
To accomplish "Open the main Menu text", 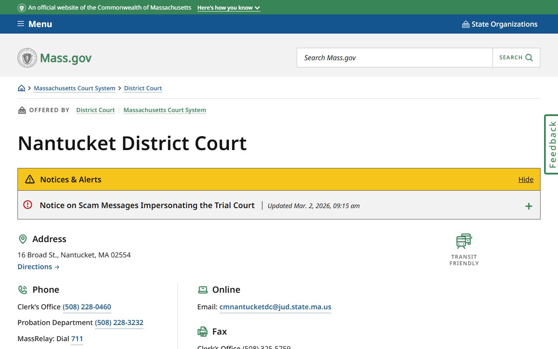I will pyautogui.click(x=40, y=24).
